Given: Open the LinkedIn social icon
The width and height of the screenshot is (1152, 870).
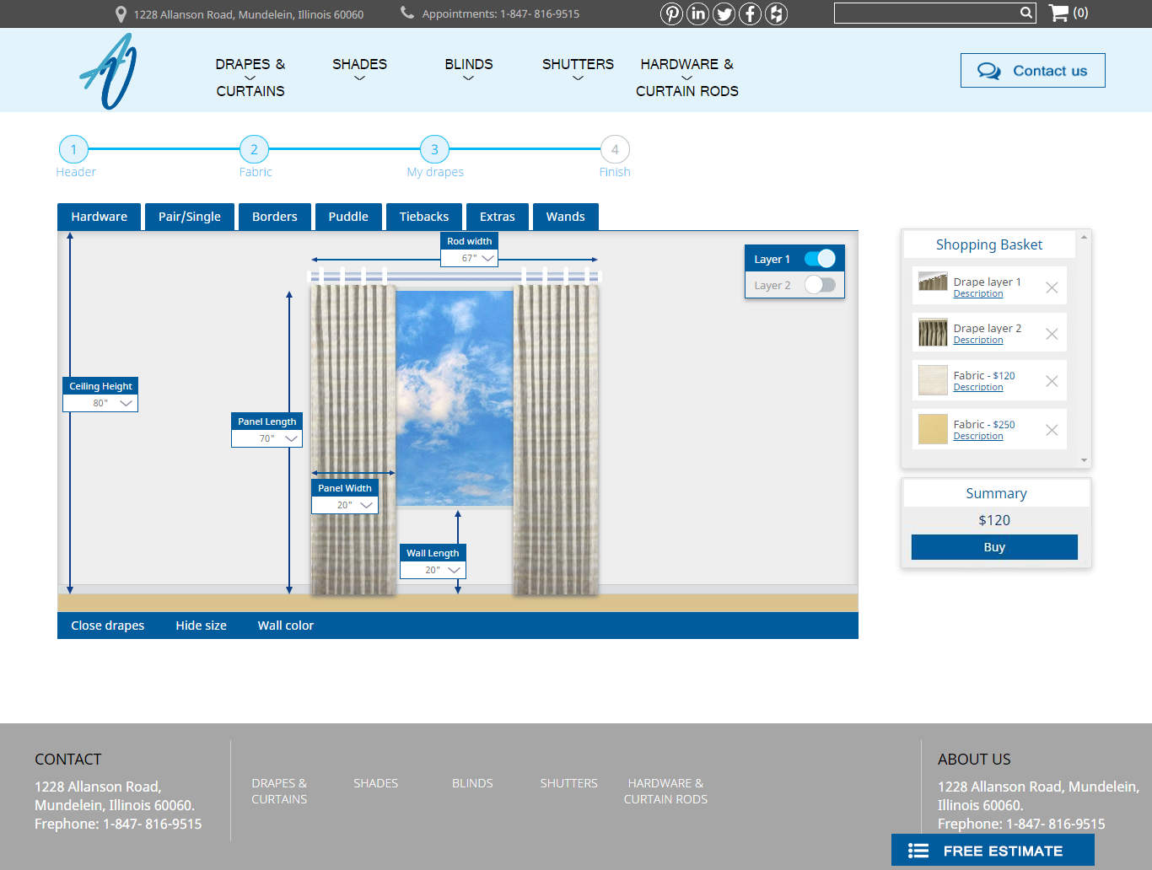Looking at the screenshot, I should click(x=697, y=13).
